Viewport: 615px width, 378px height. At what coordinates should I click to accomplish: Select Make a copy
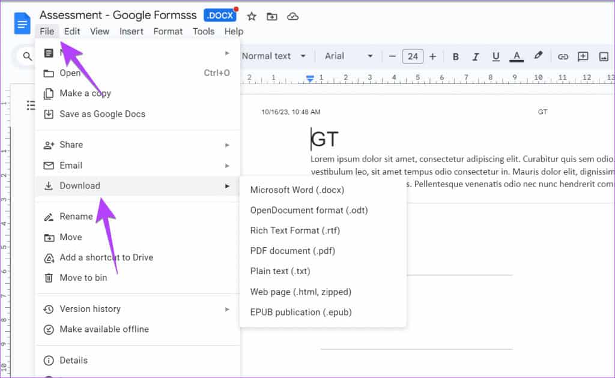(138, 93)
